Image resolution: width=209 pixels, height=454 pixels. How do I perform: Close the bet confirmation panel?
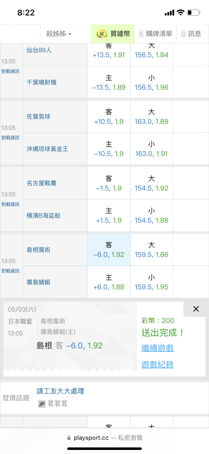196,309
